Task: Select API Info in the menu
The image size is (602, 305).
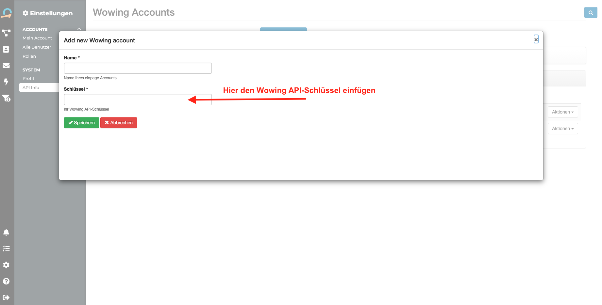Action: pyautogui.click(x=39, y=87)
